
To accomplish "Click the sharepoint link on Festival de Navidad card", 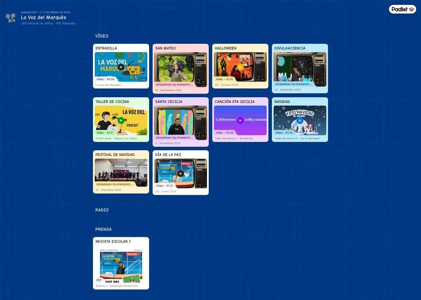I will pos(114,184).
